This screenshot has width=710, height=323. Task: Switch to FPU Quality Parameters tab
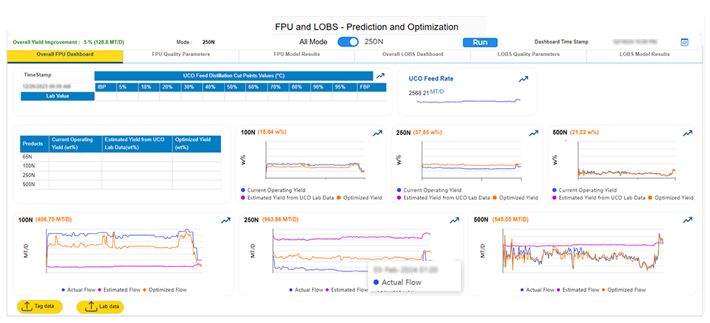[x=180, y=55]
